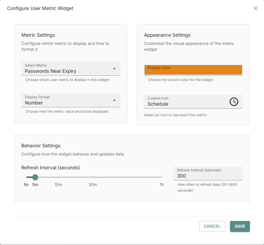This screenshot has width=264, height=245.
Task: Close the Configure User Metric Widget dialog
Action: pyautogui.click(x=255, y=8)
